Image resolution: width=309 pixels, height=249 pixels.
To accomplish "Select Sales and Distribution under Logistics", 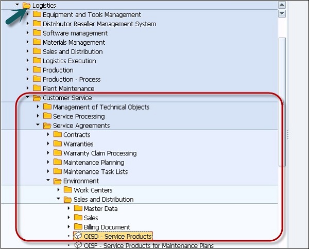I will click(72, 51).
